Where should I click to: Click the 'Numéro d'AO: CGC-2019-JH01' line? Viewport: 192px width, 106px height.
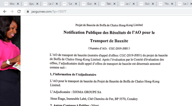pyautogui.click(x=109, y=48)
